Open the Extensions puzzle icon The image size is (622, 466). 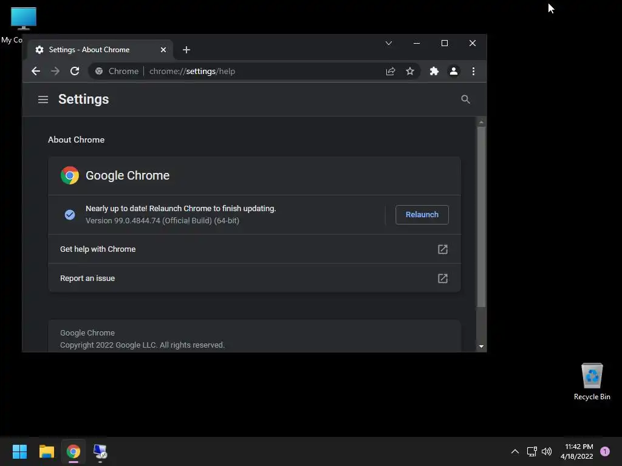tap(434, 72)
